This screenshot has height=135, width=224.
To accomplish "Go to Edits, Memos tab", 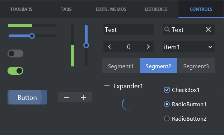I will (111, 9).
